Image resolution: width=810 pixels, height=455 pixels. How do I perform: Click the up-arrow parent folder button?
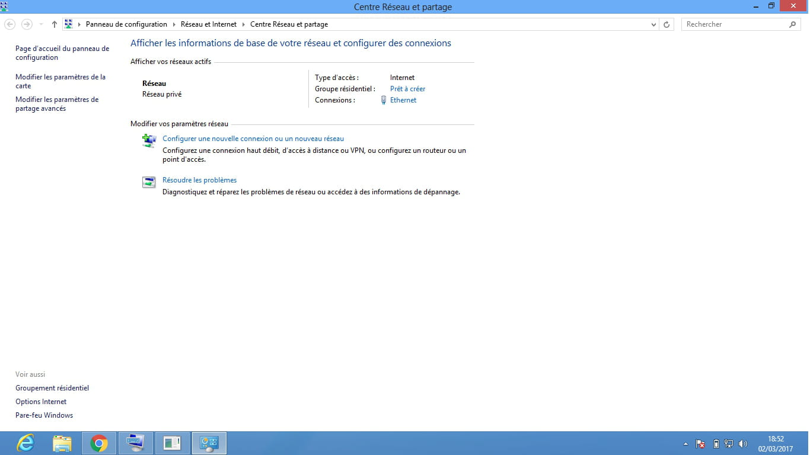pyautogui.click(x=55, y=24)
